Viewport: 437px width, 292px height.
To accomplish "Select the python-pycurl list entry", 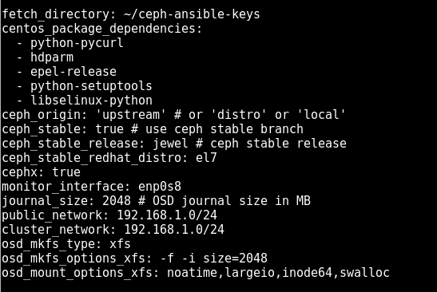I will [x=77, y=43].
